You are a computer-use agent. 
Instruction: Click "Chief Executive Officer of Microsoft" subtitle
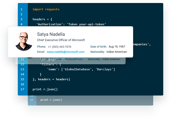tap(61, 40)
